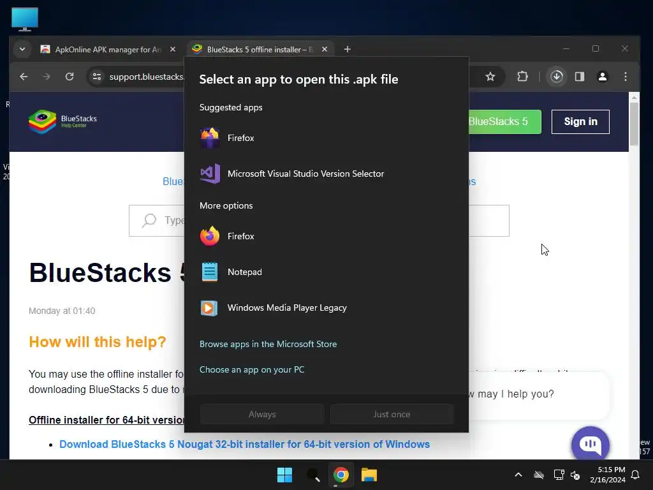Click Chrome forward navigation arrow
653x490 pixels.
[46, 77]
